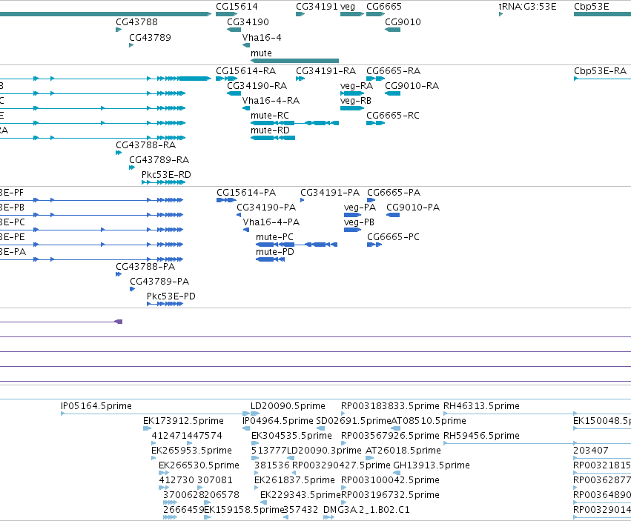
Task: Open transcript Vha16-4-RA
Action: coord(271,101)
